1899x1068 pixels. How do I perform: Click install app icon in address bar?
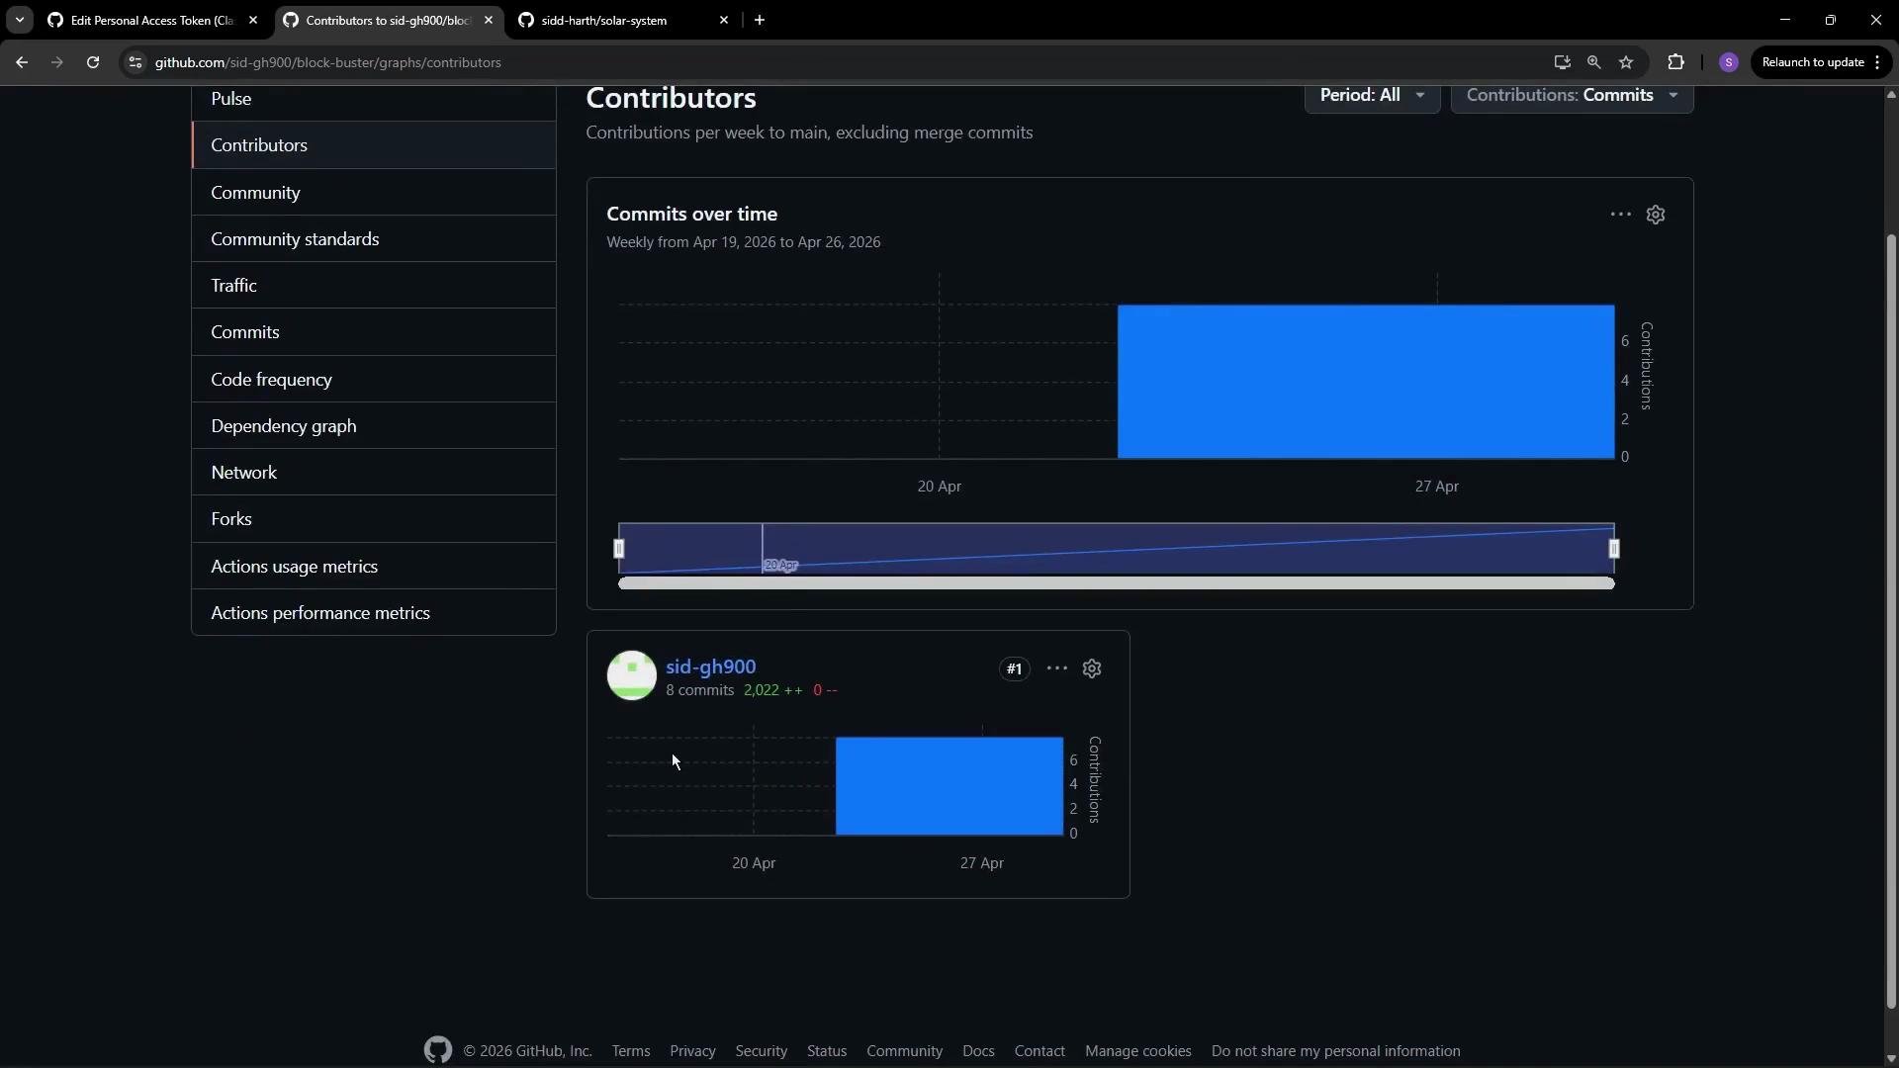pyautogui.click(x=1562, y=62)
